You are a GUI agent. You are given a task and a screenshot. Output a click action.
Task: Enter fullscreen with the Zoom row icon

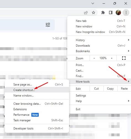pos(124,58)
